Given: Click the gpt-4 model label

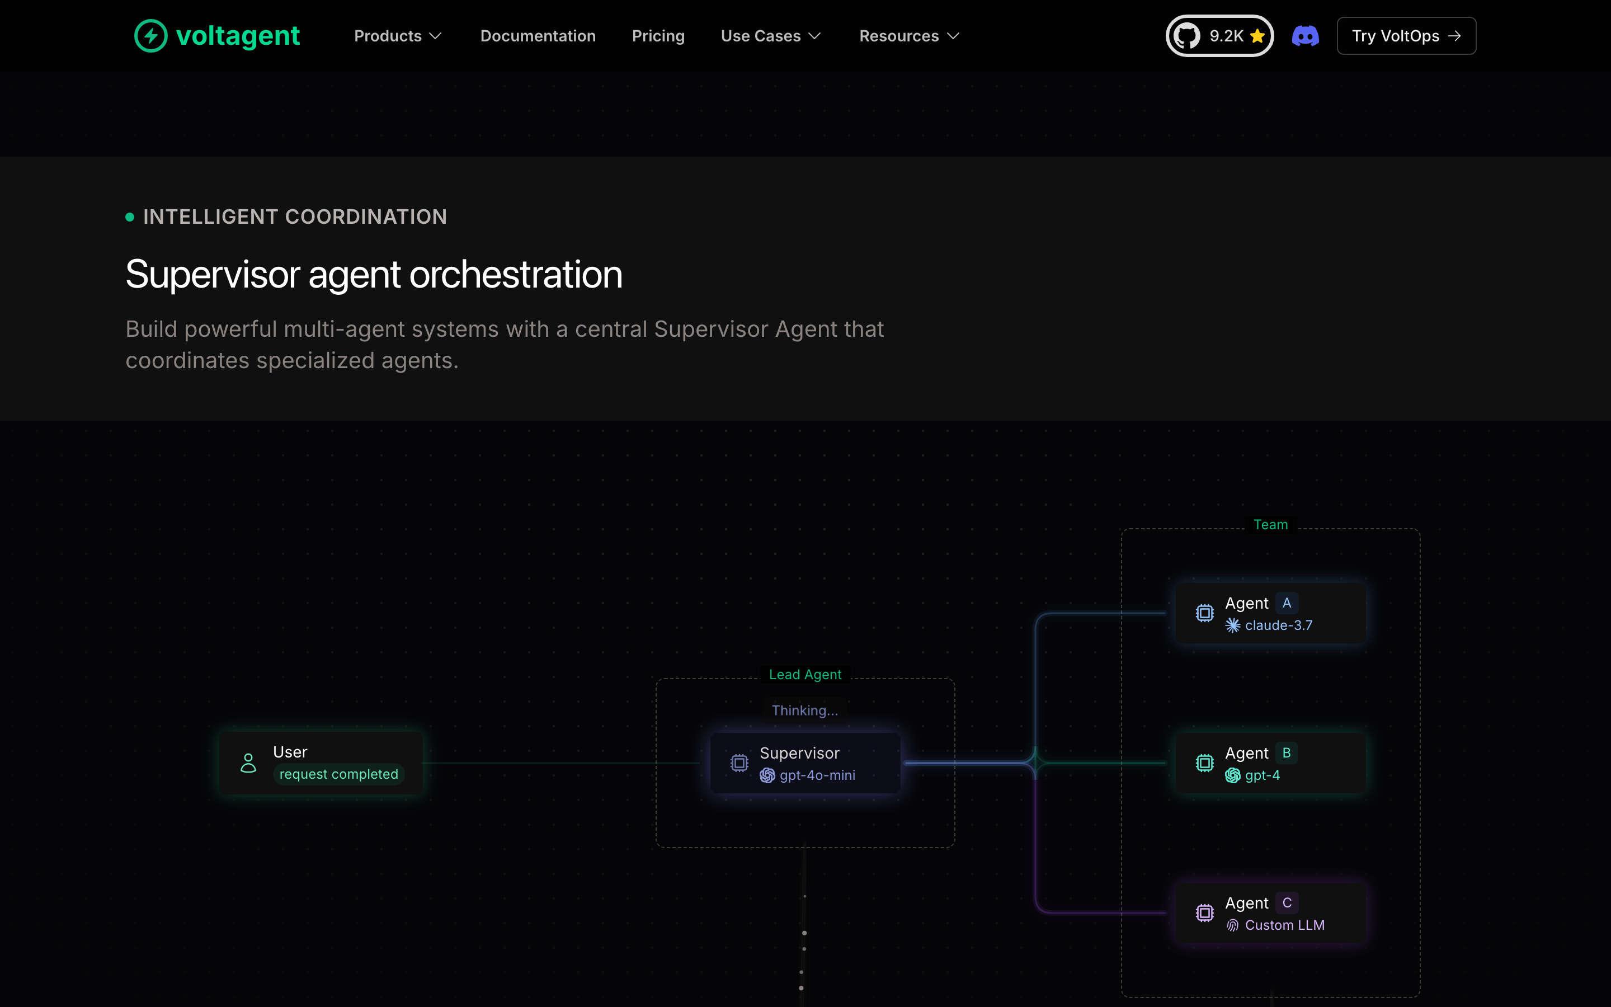Looking at the screenshot, I should click(1262, 775).
